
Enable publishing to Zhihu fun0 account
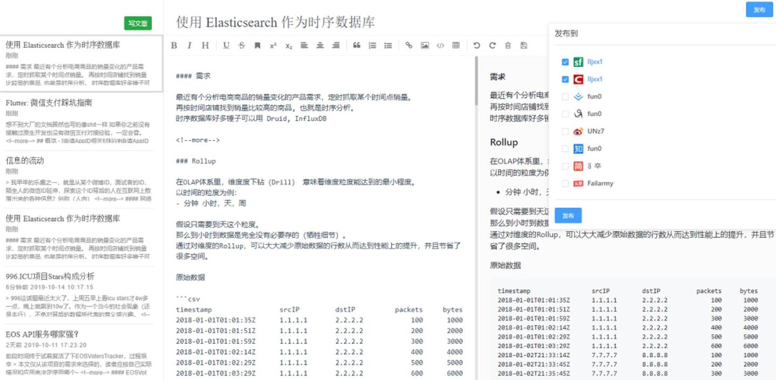pyautogui.click(x=565, y=148)
